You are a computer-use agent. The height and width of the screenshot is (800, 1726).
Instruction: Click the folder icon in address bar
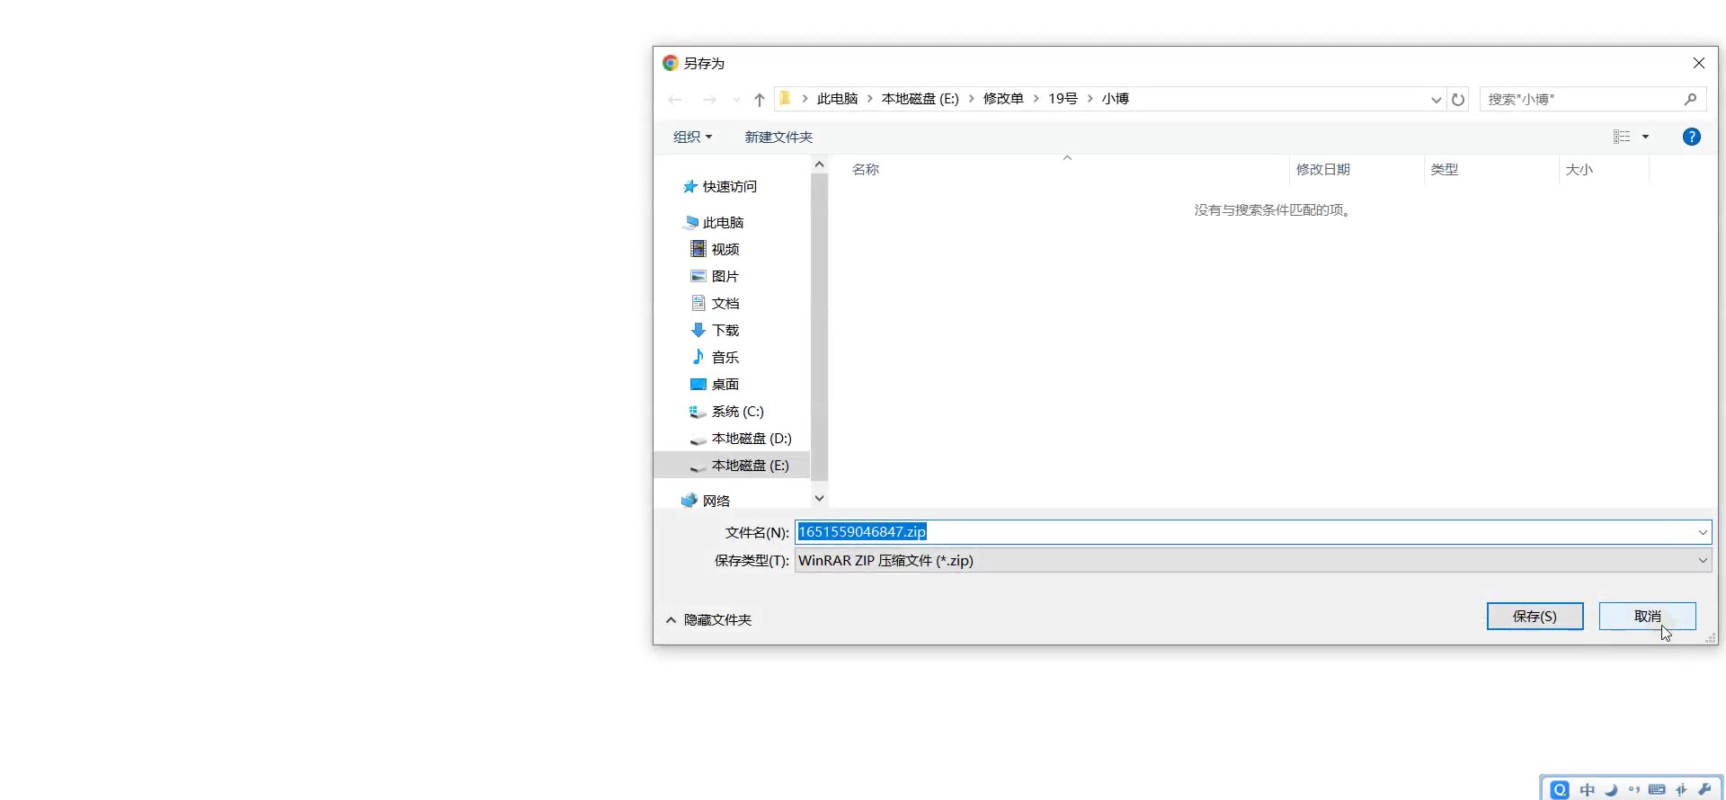point(785,98)
